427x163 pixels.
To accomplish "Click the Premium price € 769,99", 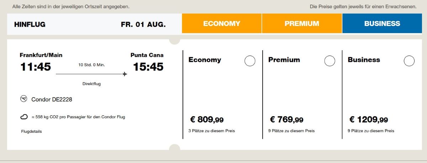I will pyautogui.click(x=286, y=120).
